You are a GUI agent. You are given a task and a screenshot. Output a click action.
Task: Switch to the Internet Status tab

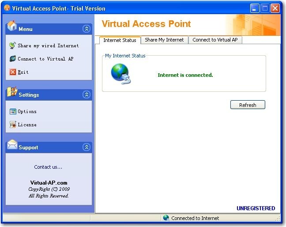(120, 40)
